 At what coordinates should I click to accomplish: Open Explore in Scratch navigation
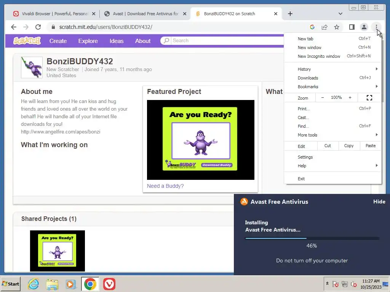click(x=88, y=41)
